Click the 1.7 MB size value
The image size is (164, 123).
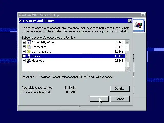pyautogui.click(x=119, y=52)
